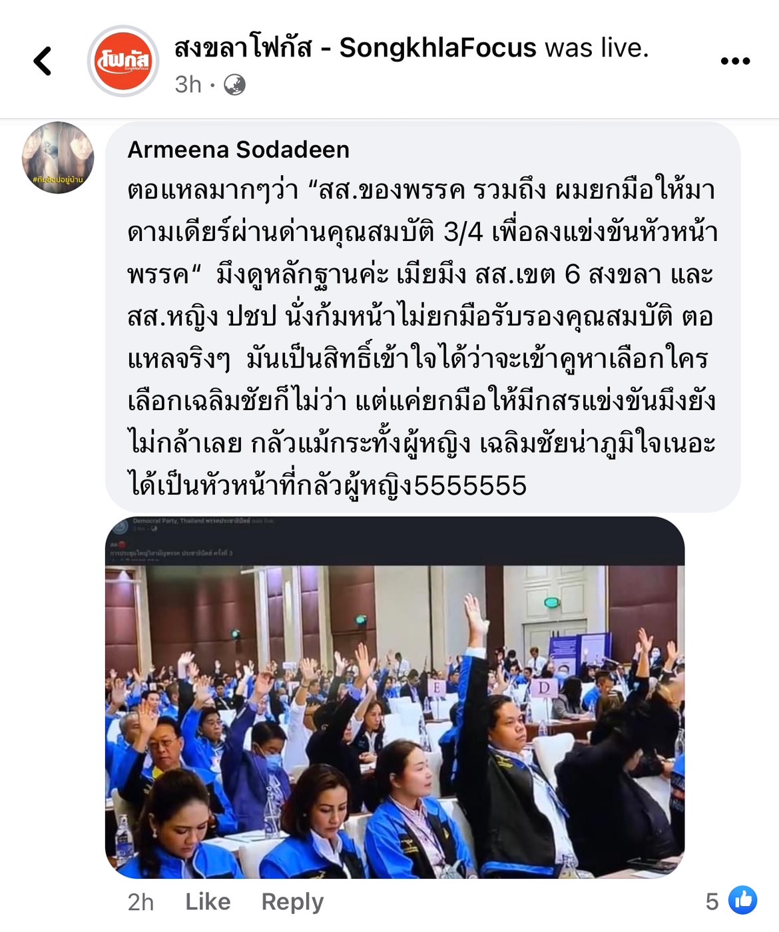Open Armeena Sodadeen commenter name link
The image size is (779, 932).
[238, 150]
